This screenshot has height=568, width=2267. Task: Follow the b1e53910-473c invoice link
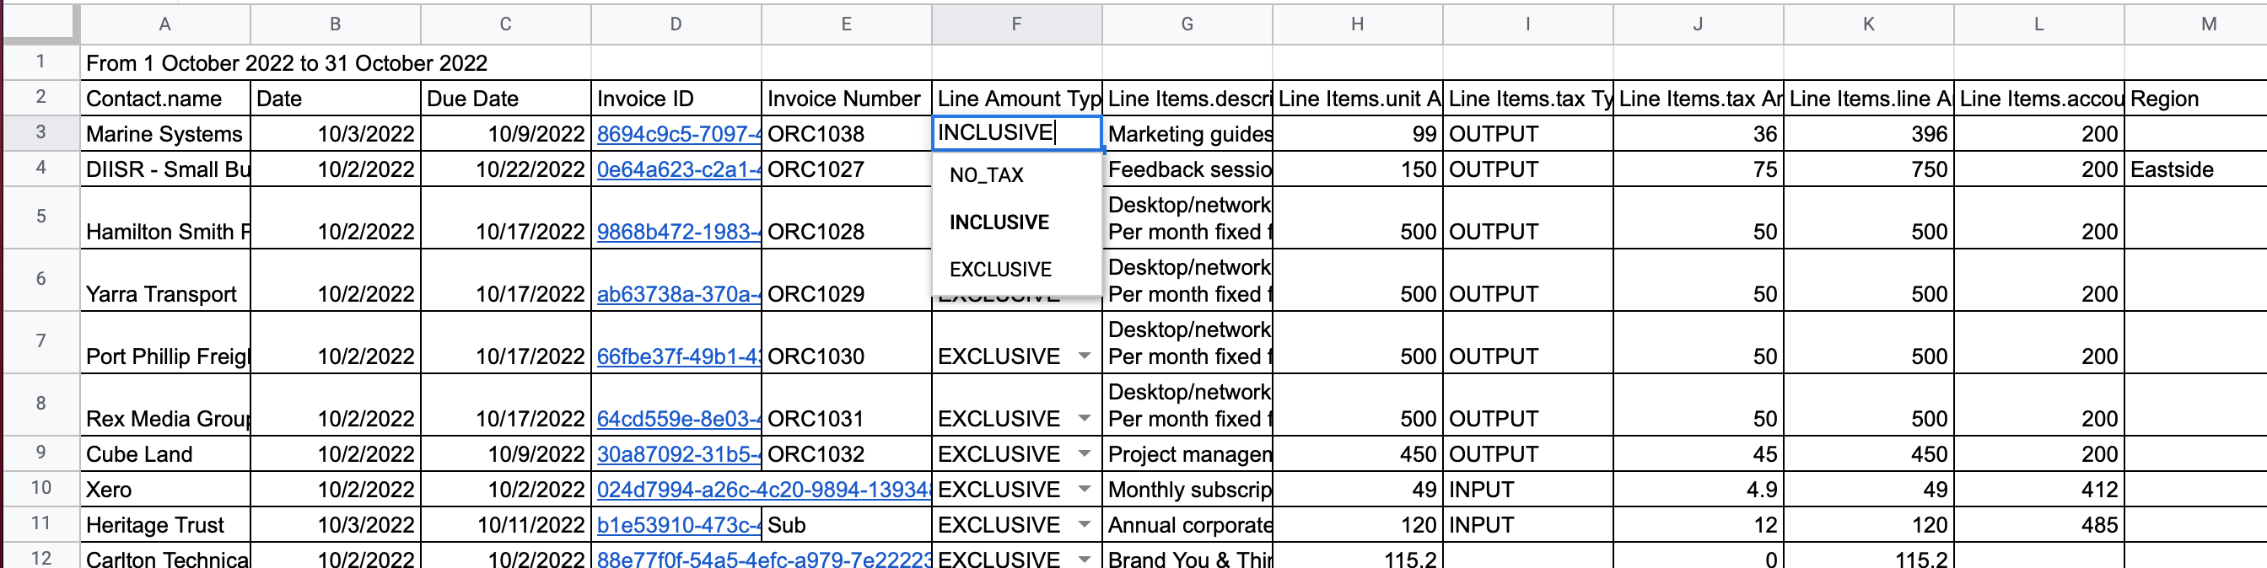click(x=679, y=525)
